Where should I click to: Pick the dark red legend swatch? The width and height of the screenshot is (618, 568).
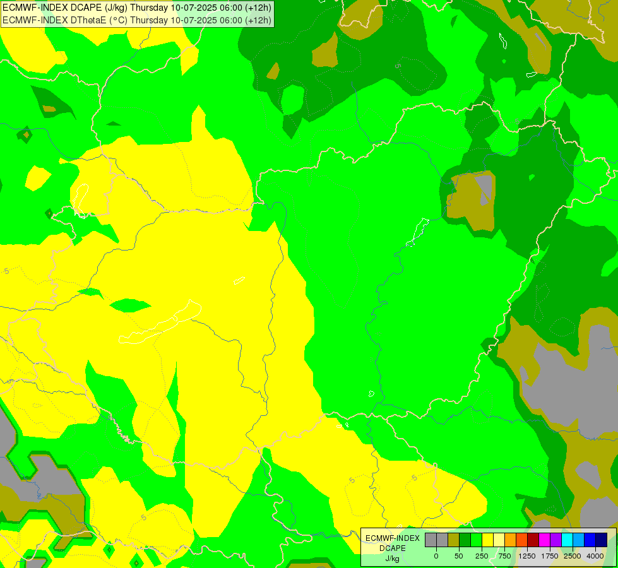click(x=533, y=540)
